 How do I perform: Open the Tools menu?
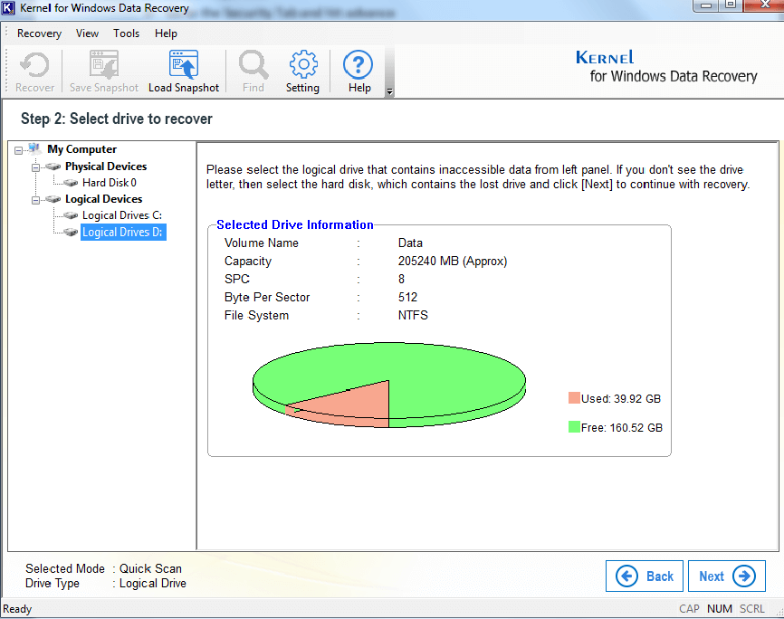[126, 33]
